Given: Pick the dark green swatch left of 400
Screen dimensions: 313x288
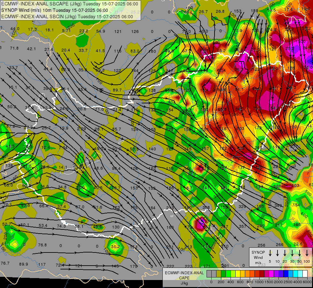Looking at the screenshot, I should click(x=223, y=274).
